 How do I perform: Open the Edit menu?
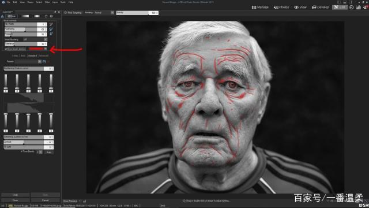tap(15, 2)
